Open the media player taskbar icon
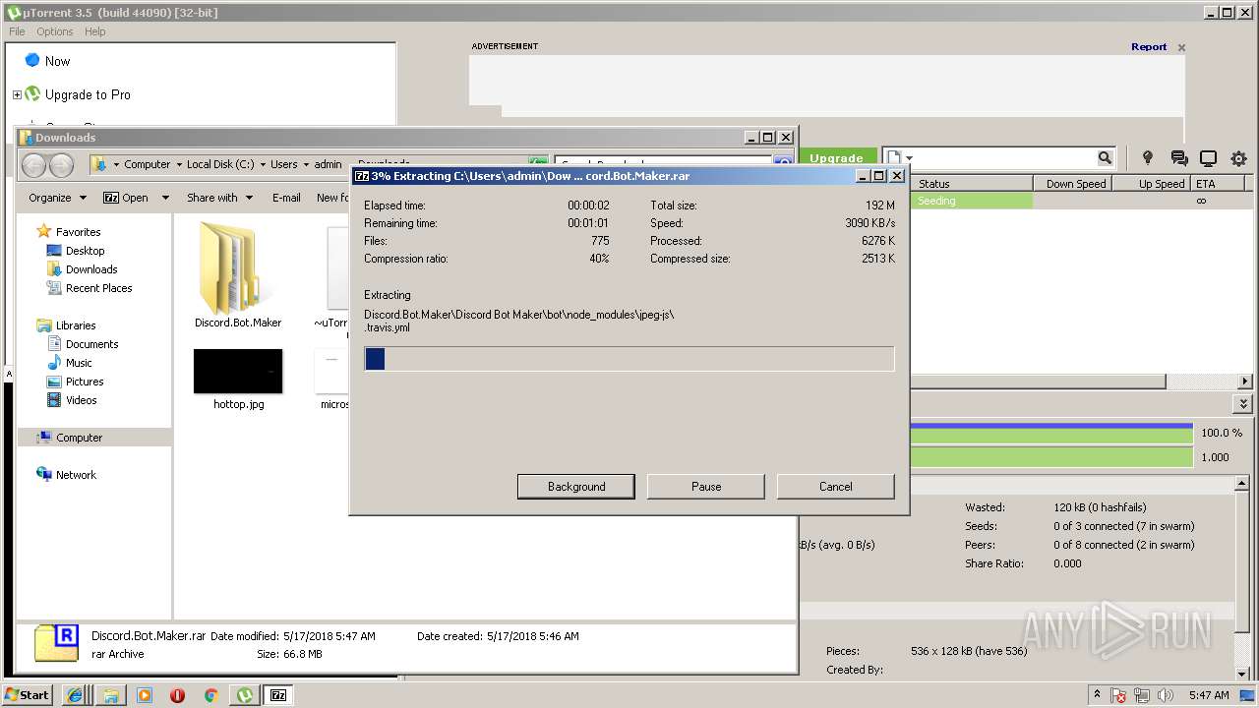Viewport: 1259px width, 708px height. pyautogui.click(x=145, y=695)
